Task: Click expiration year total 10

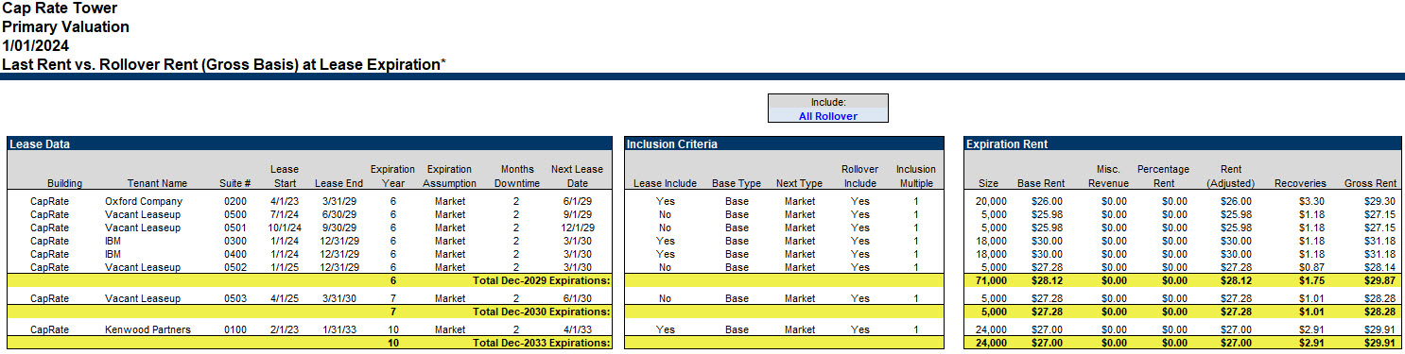Action: 392,343
